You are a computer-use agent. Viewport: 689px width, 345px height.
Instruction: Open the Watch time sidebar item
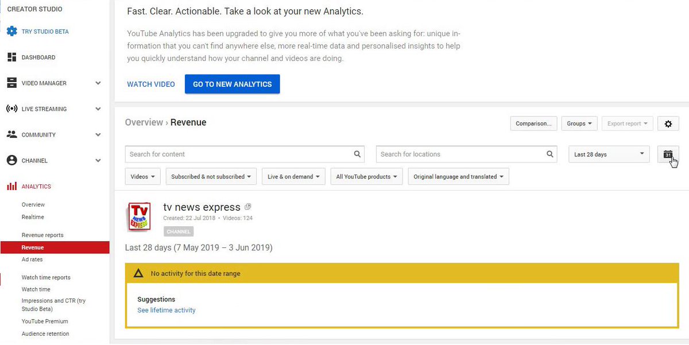coord(36,289)
